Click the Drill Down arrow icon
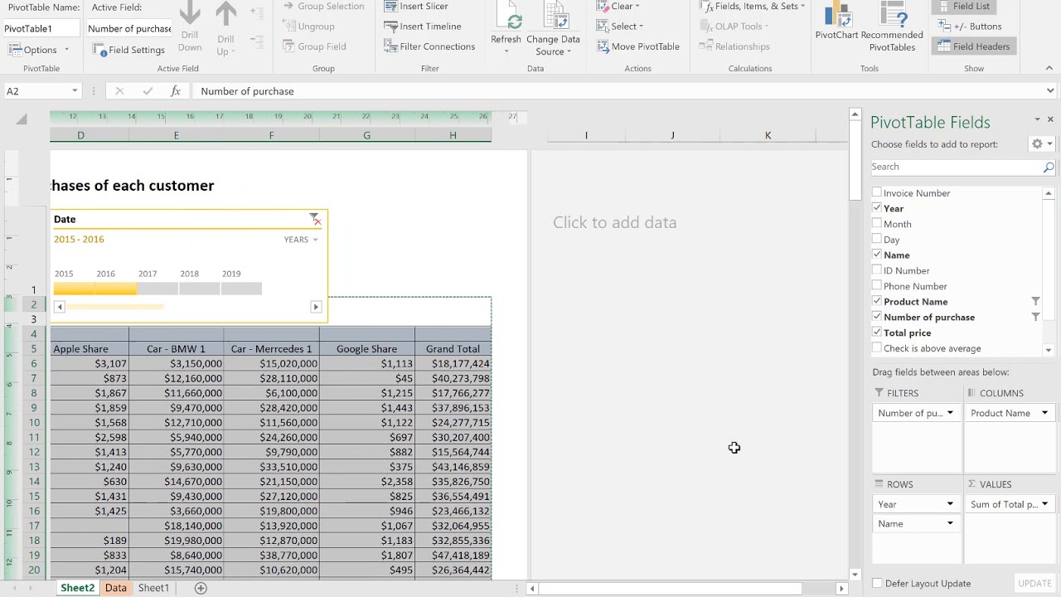 point(190,13)
